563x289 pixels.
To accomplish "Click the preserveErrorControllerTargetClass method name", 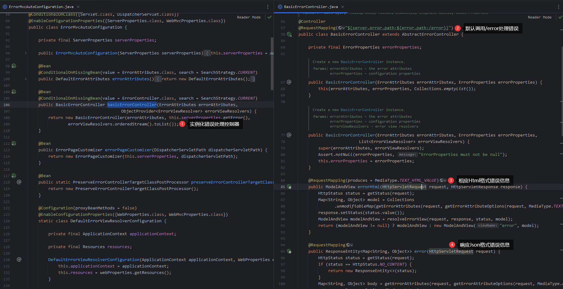I will point(232,182).
